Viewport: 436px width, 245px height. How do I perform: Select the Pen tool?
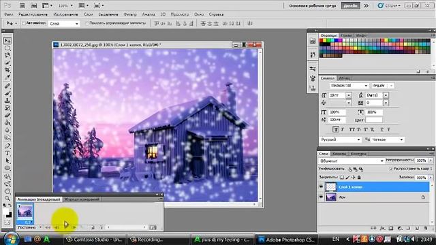point(7,146)
